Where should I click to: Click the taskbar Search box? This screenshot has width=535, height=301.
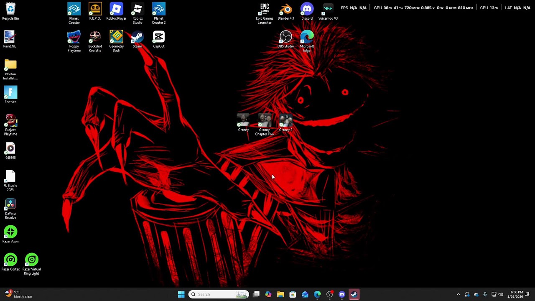pos(219,294)
